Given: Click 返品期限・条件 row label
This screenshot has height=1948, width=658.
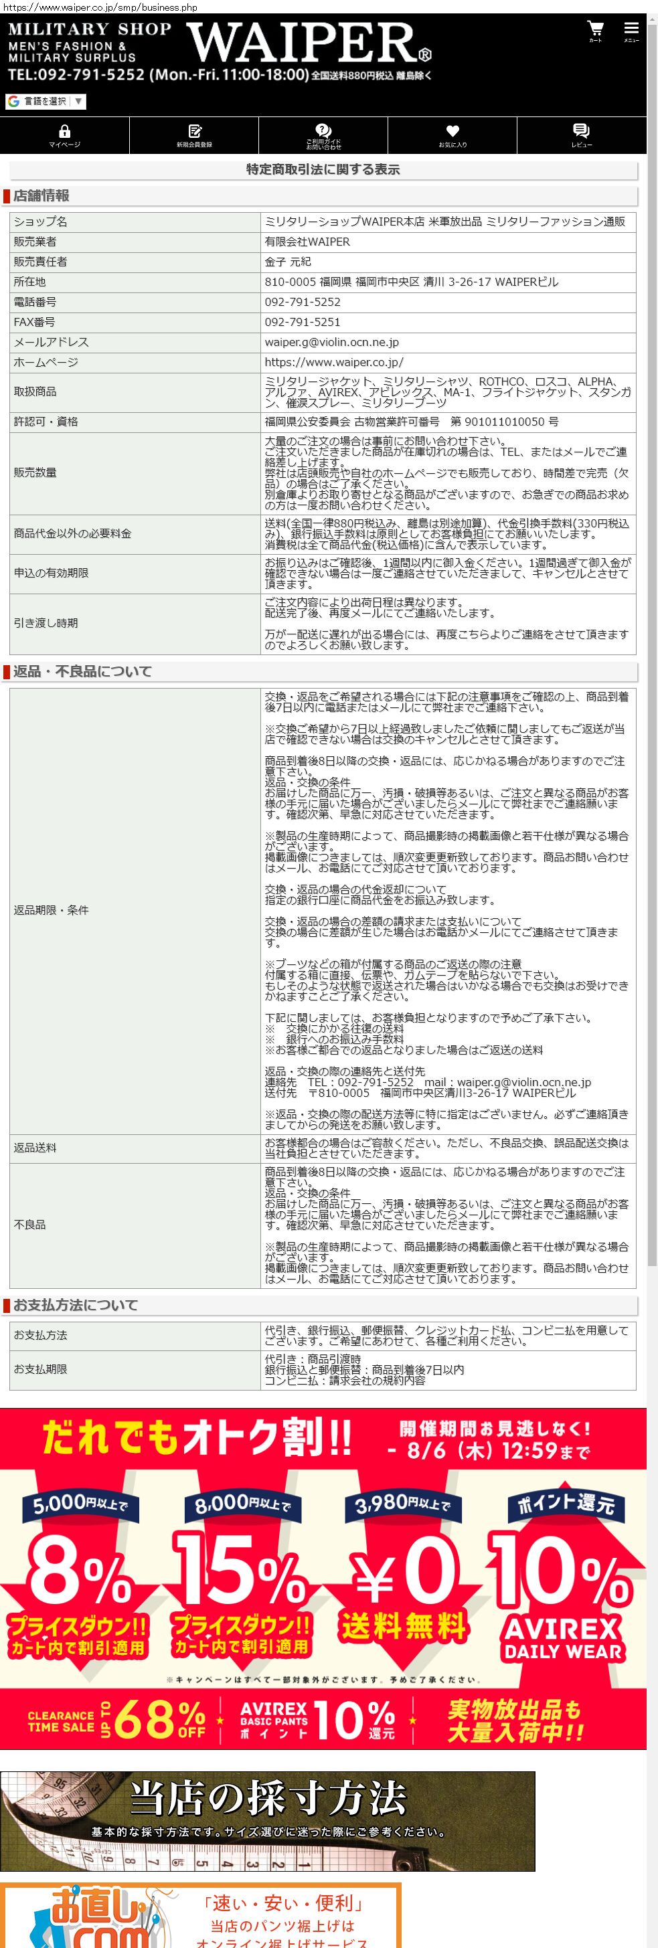Looking at the screenshot, I should tap(51, 911).
